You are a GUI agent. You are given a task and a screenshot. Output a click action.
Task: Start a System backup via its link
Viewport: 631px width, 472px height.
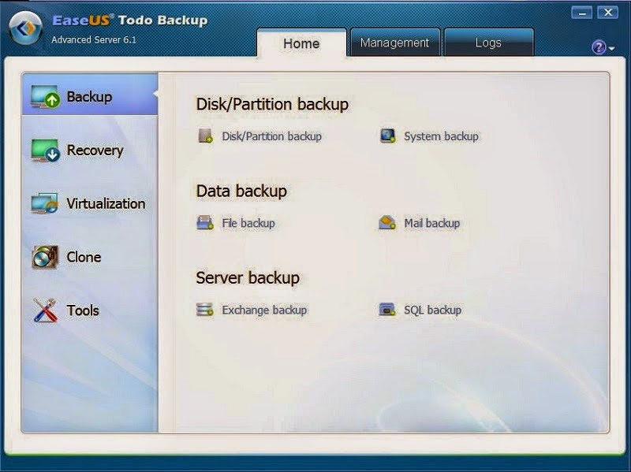(x=441, y=136)
